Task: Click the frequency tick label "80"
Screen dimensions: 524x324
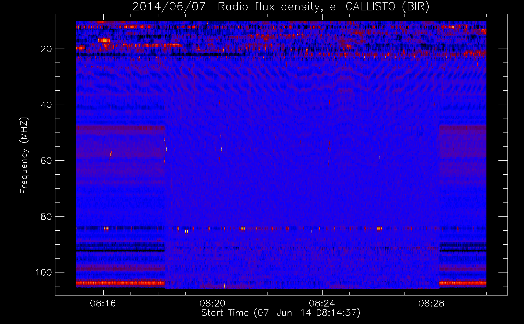Action: point(47,216)
